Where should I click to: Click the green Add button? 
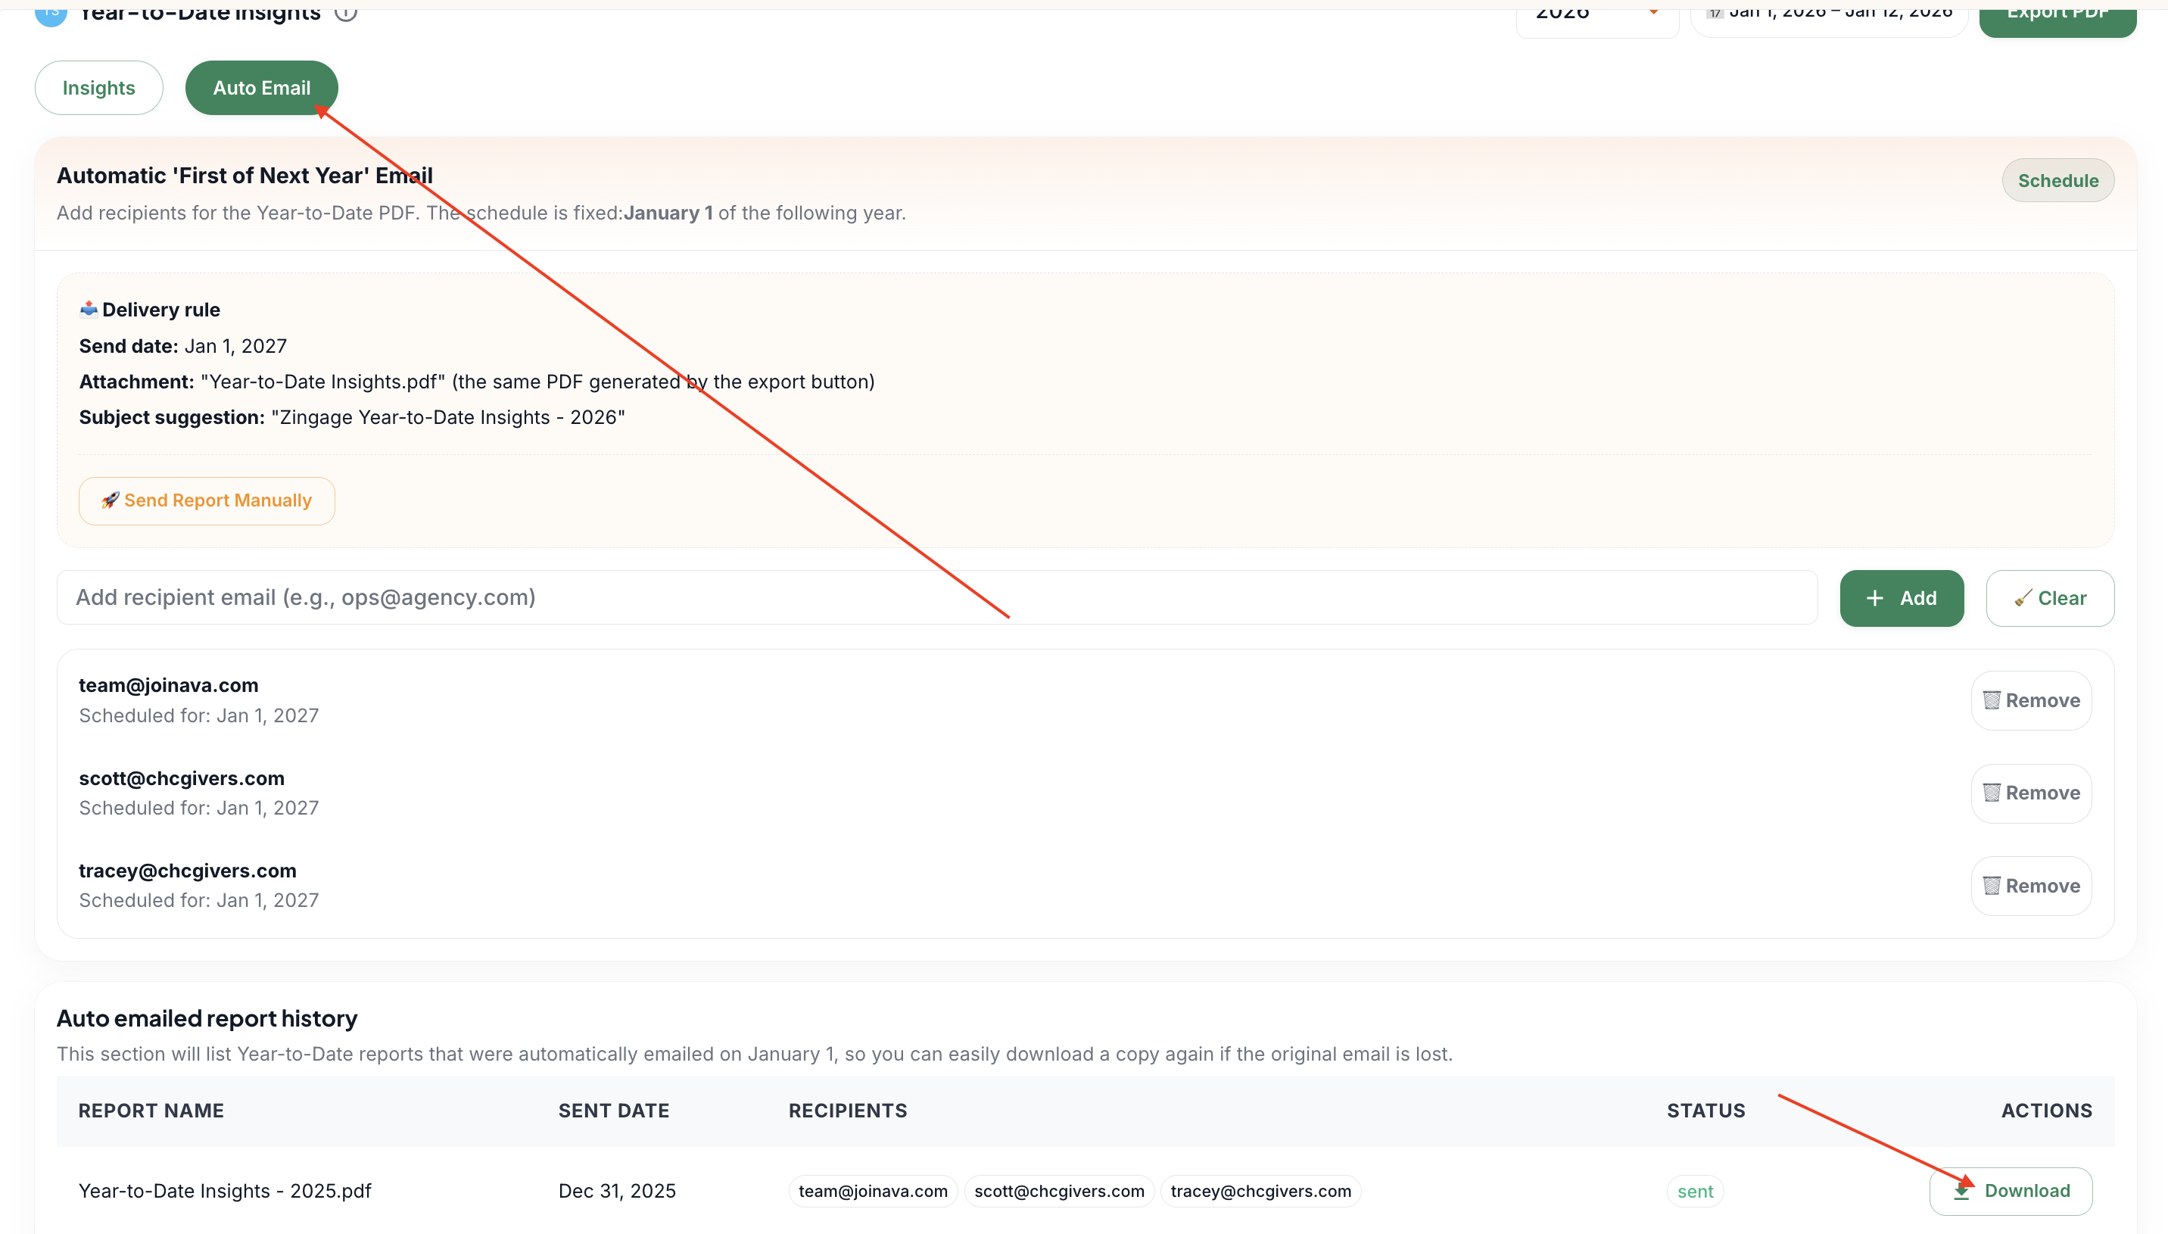click(x=1901, y=598)
